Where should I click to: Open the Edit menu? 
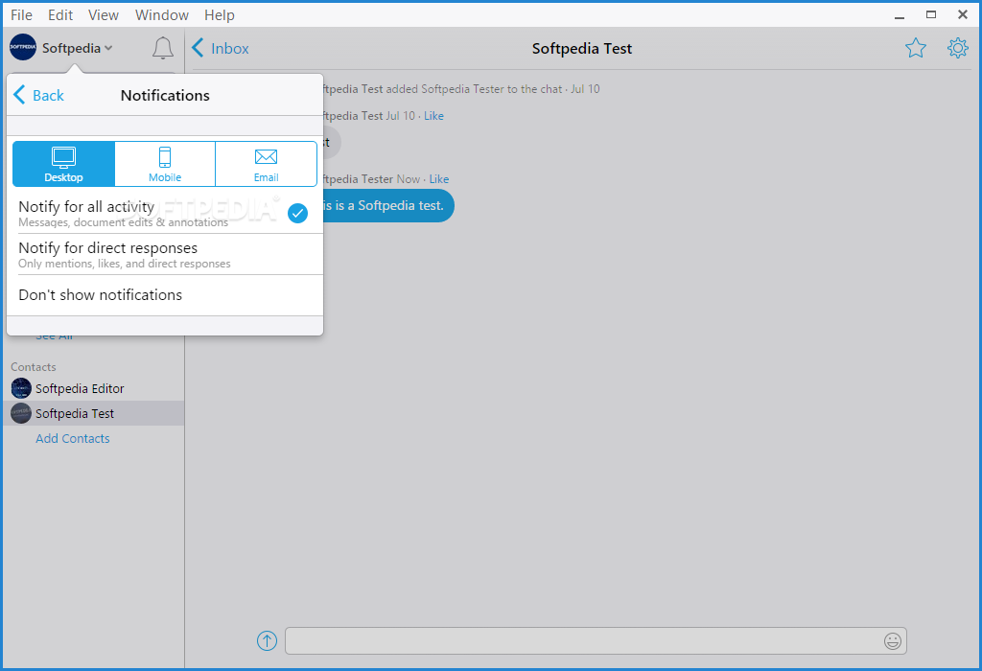60,15
